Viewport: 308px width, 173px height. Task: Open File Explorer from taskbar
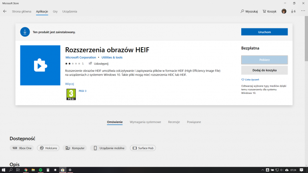pyautogui.click(x=33, y=170)
